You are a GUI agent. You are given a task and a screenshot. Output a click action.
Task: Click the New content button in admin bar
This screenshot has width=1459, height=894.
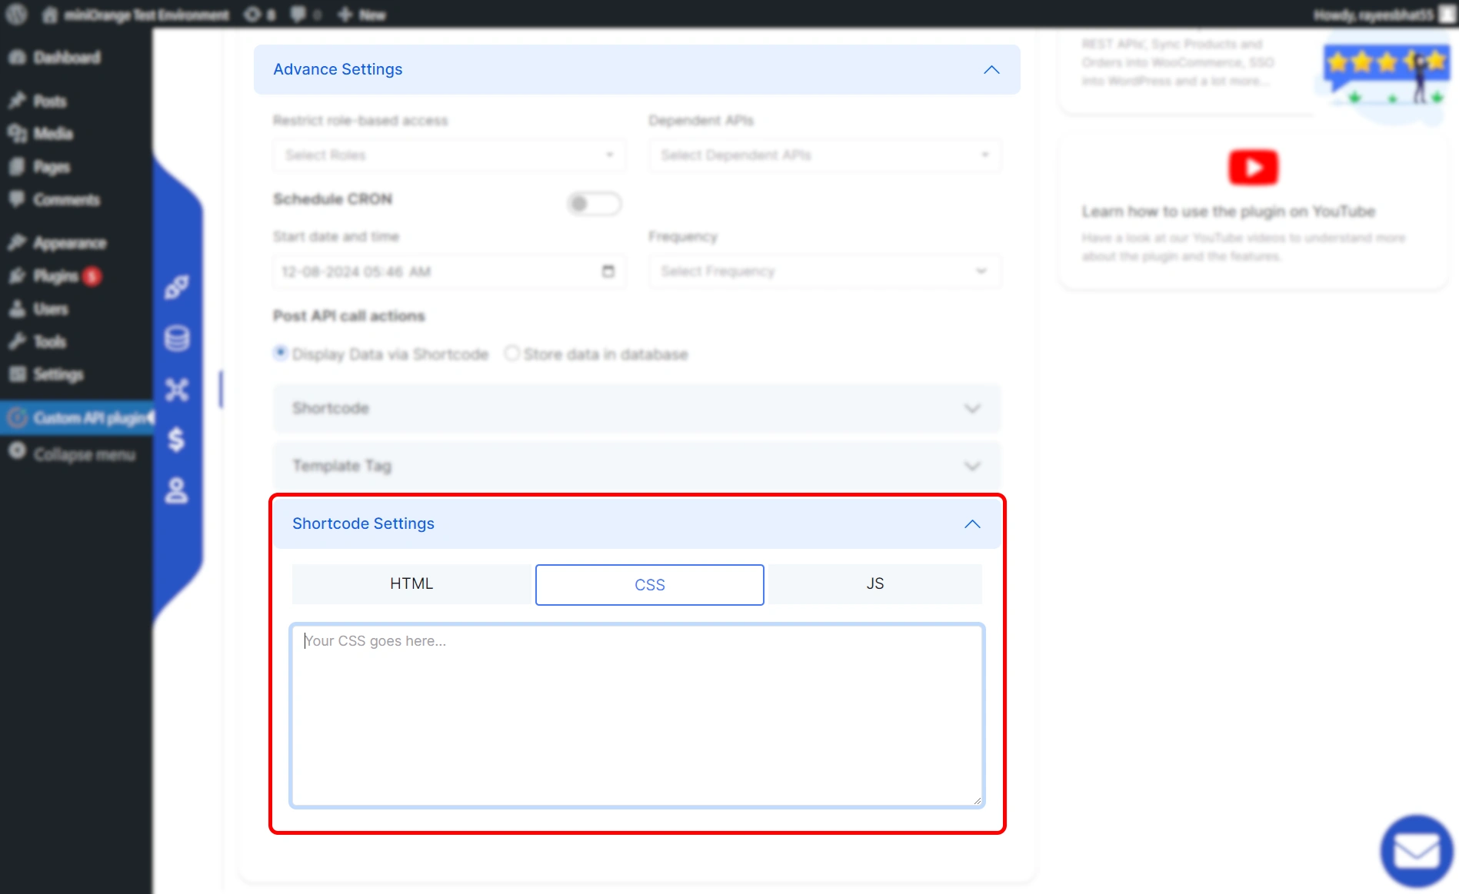point(361,15)
